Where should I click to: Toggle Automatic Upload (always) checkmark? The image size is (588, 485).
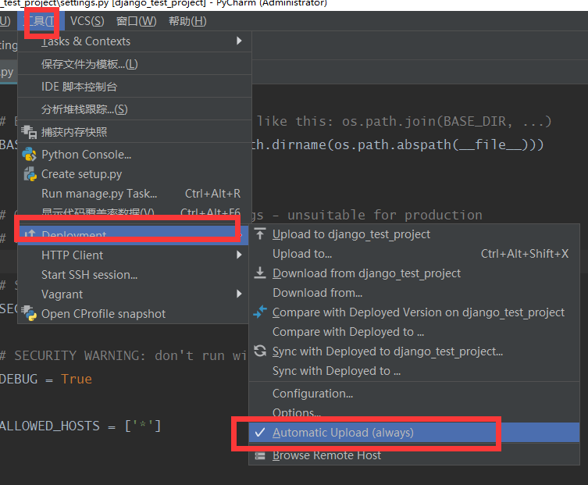pos(259,433)
